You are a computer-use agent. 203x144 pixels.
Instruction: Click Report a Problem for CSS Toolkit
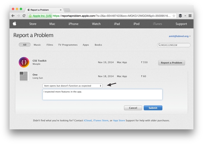[x=172, y=63]
